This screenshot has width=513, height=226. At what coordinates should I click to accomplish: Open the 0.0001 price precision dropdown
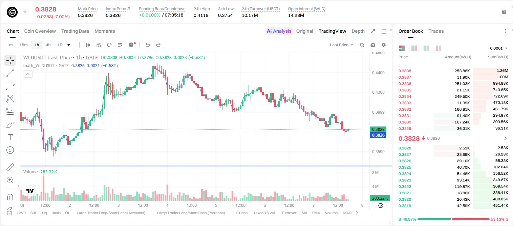pos(499,48)
